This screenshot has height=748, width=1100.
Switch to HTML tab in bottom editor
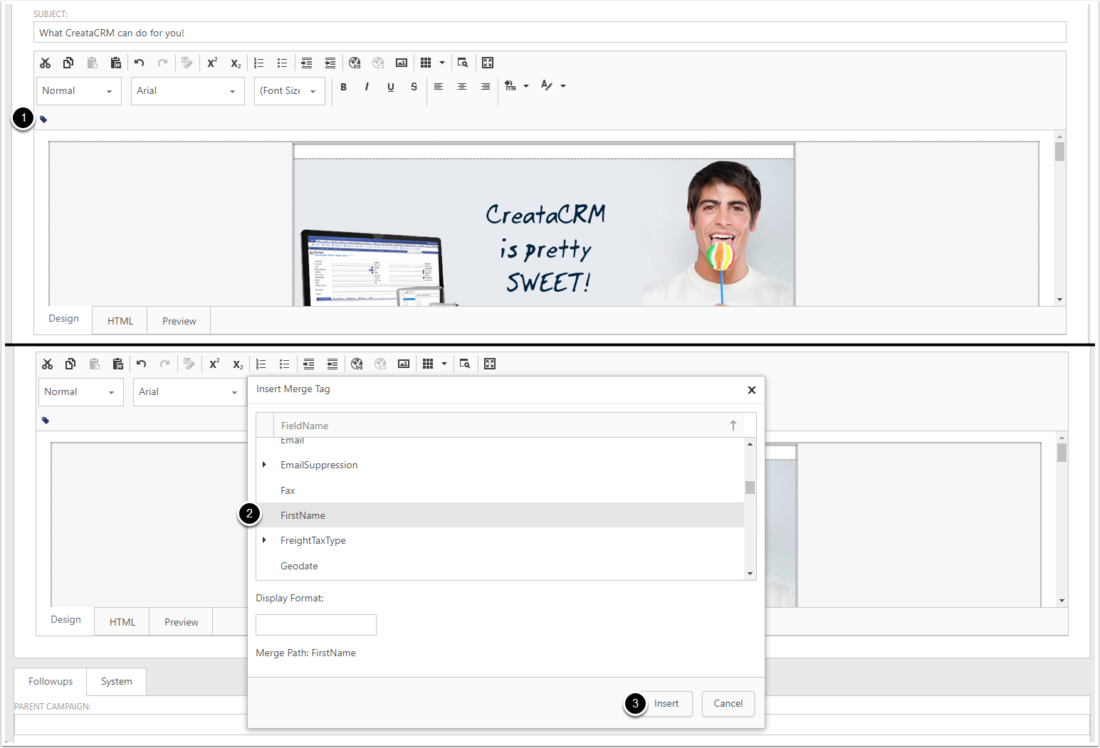coord(122,622)
